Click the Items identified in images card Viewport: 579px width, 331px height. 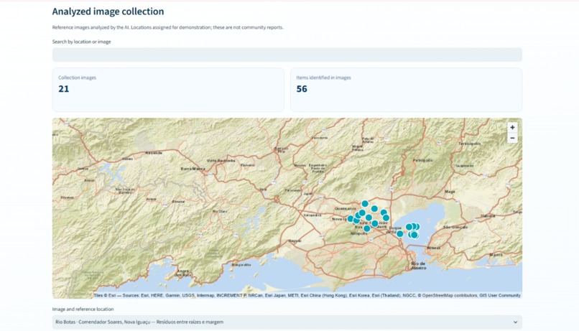tap(406, 90)
